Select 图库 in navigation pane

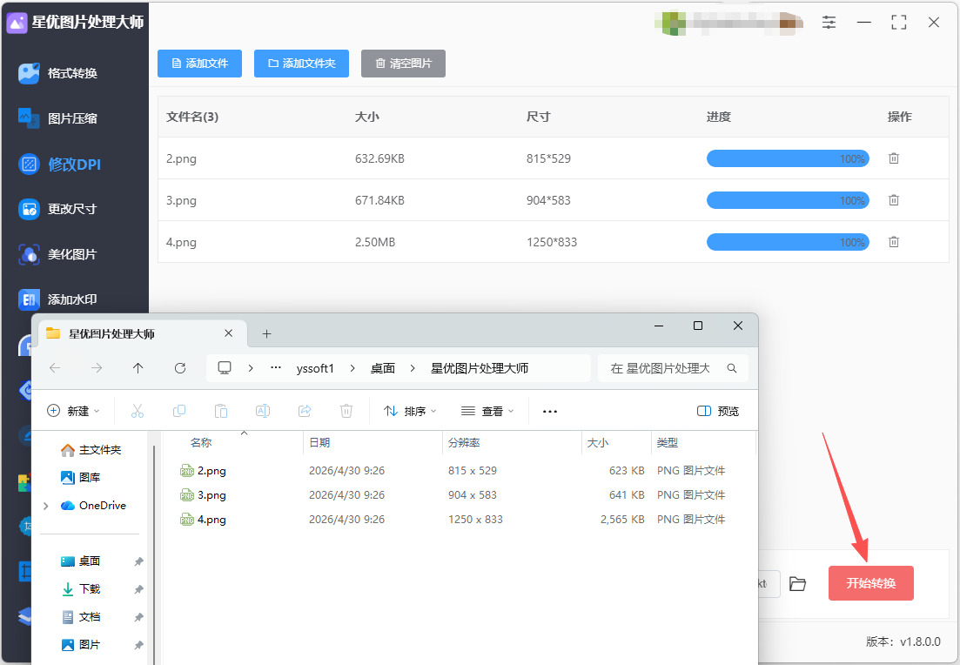click(81, 478)
